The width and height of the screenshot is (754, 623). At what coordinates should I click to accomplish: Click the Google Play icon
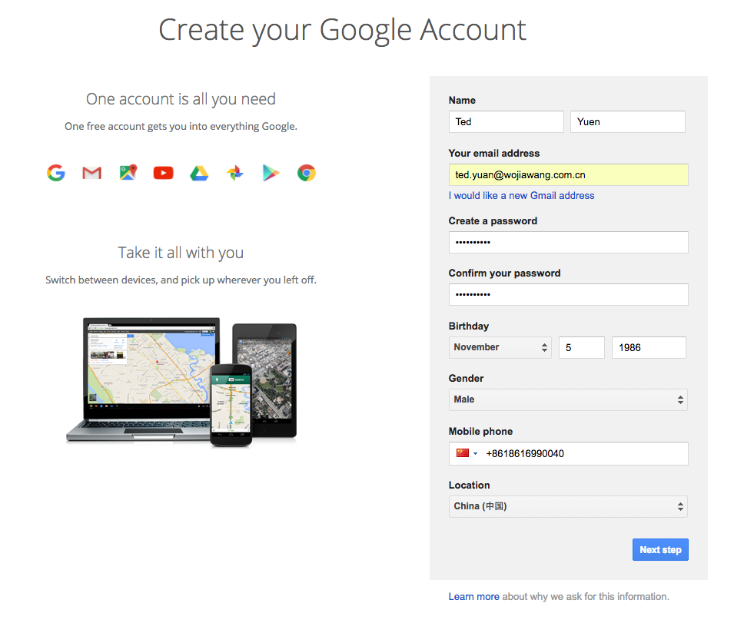click(x=271, y=173)
